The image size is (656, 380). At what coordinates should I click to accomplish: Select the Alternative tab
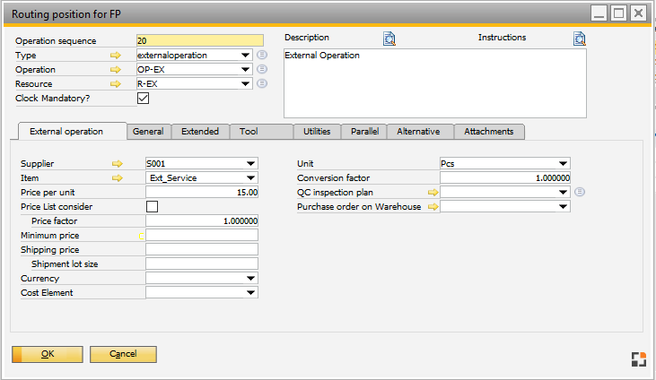tap(418, 132)
